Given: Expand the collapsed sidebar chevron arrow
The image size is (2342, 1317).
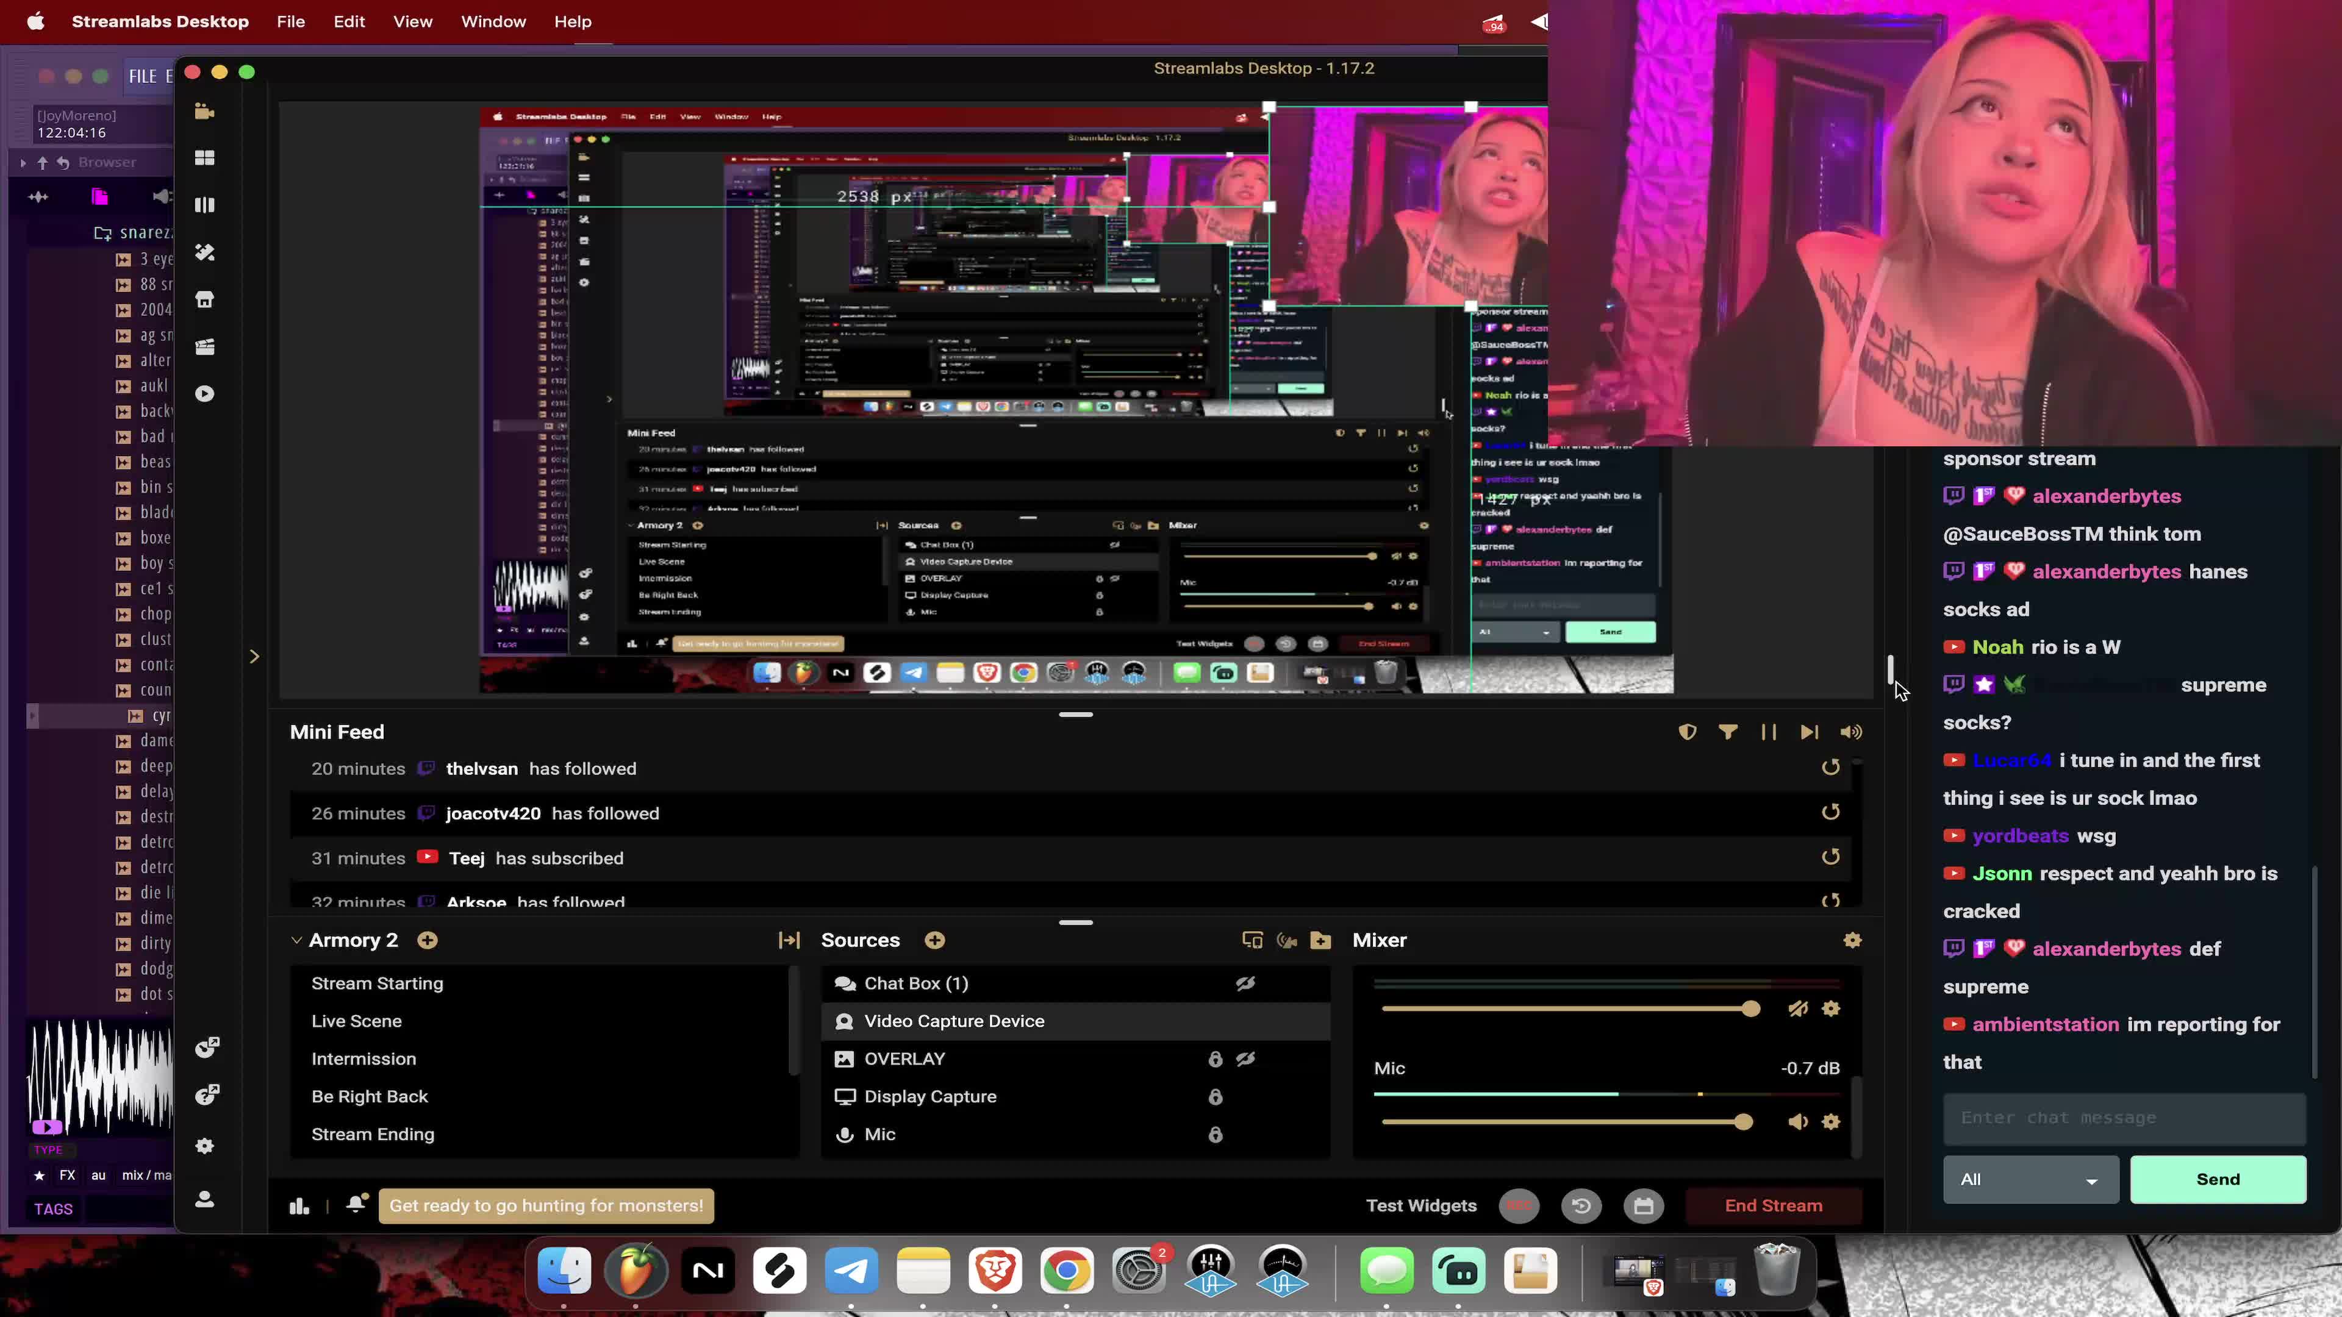Looking at the screenshot, I should [x=254, y=656].
